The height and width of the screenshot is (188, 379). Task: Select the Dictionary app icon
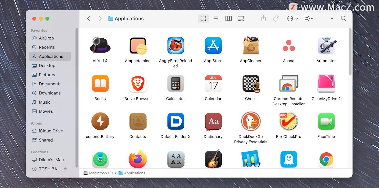(213, 122)
